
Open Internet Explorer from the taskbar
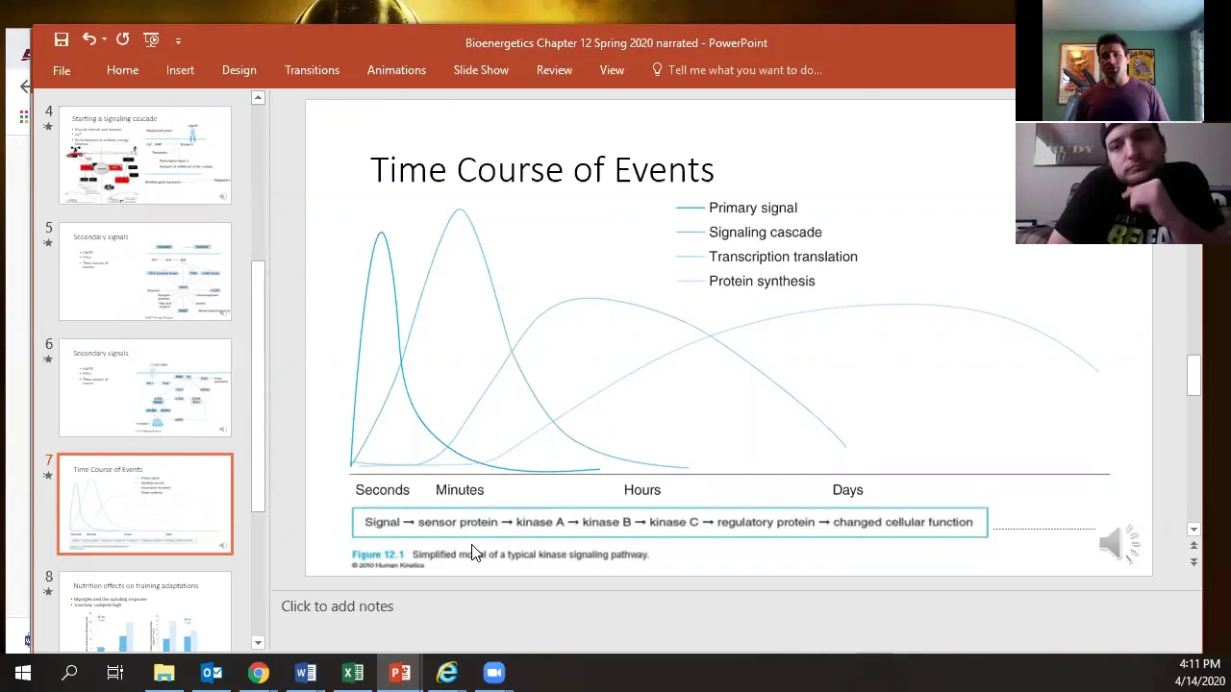coord(446,673)
